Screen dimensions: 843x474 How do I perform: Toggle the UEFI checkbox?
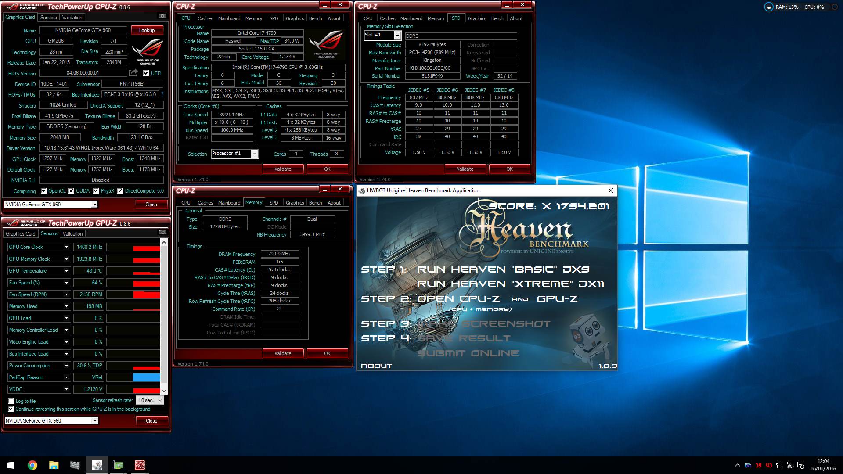tap(146, 73)
